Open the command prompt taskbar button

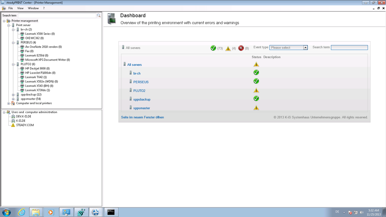111,212
